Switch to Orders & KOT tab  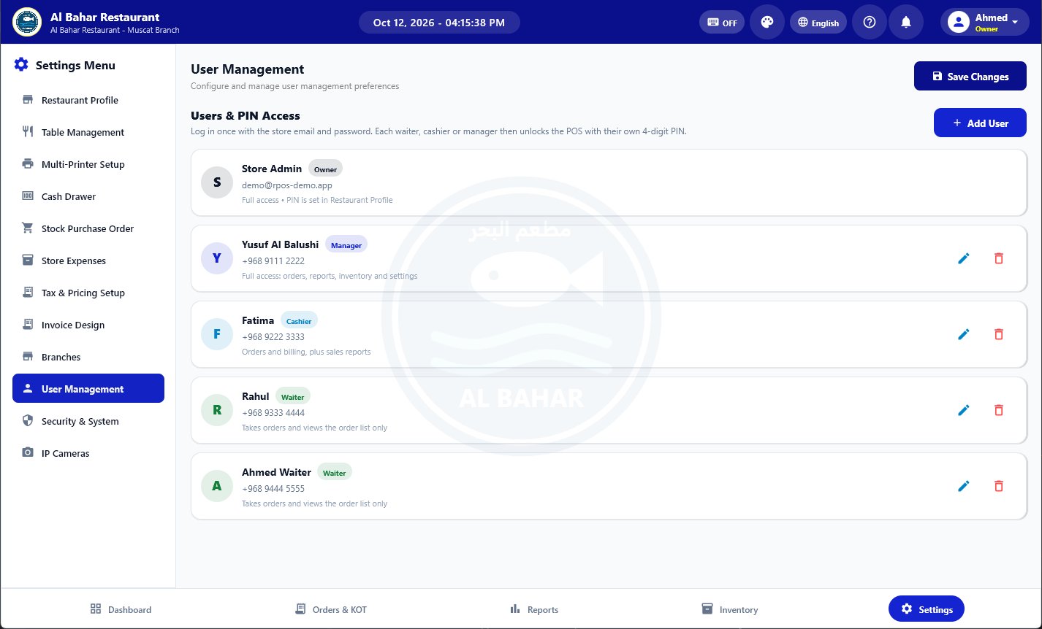click(x=330, y=609)
